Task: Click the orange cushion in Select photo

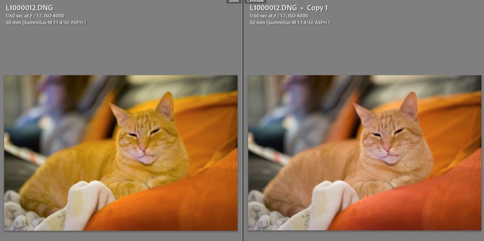Action: click(177, 203)
